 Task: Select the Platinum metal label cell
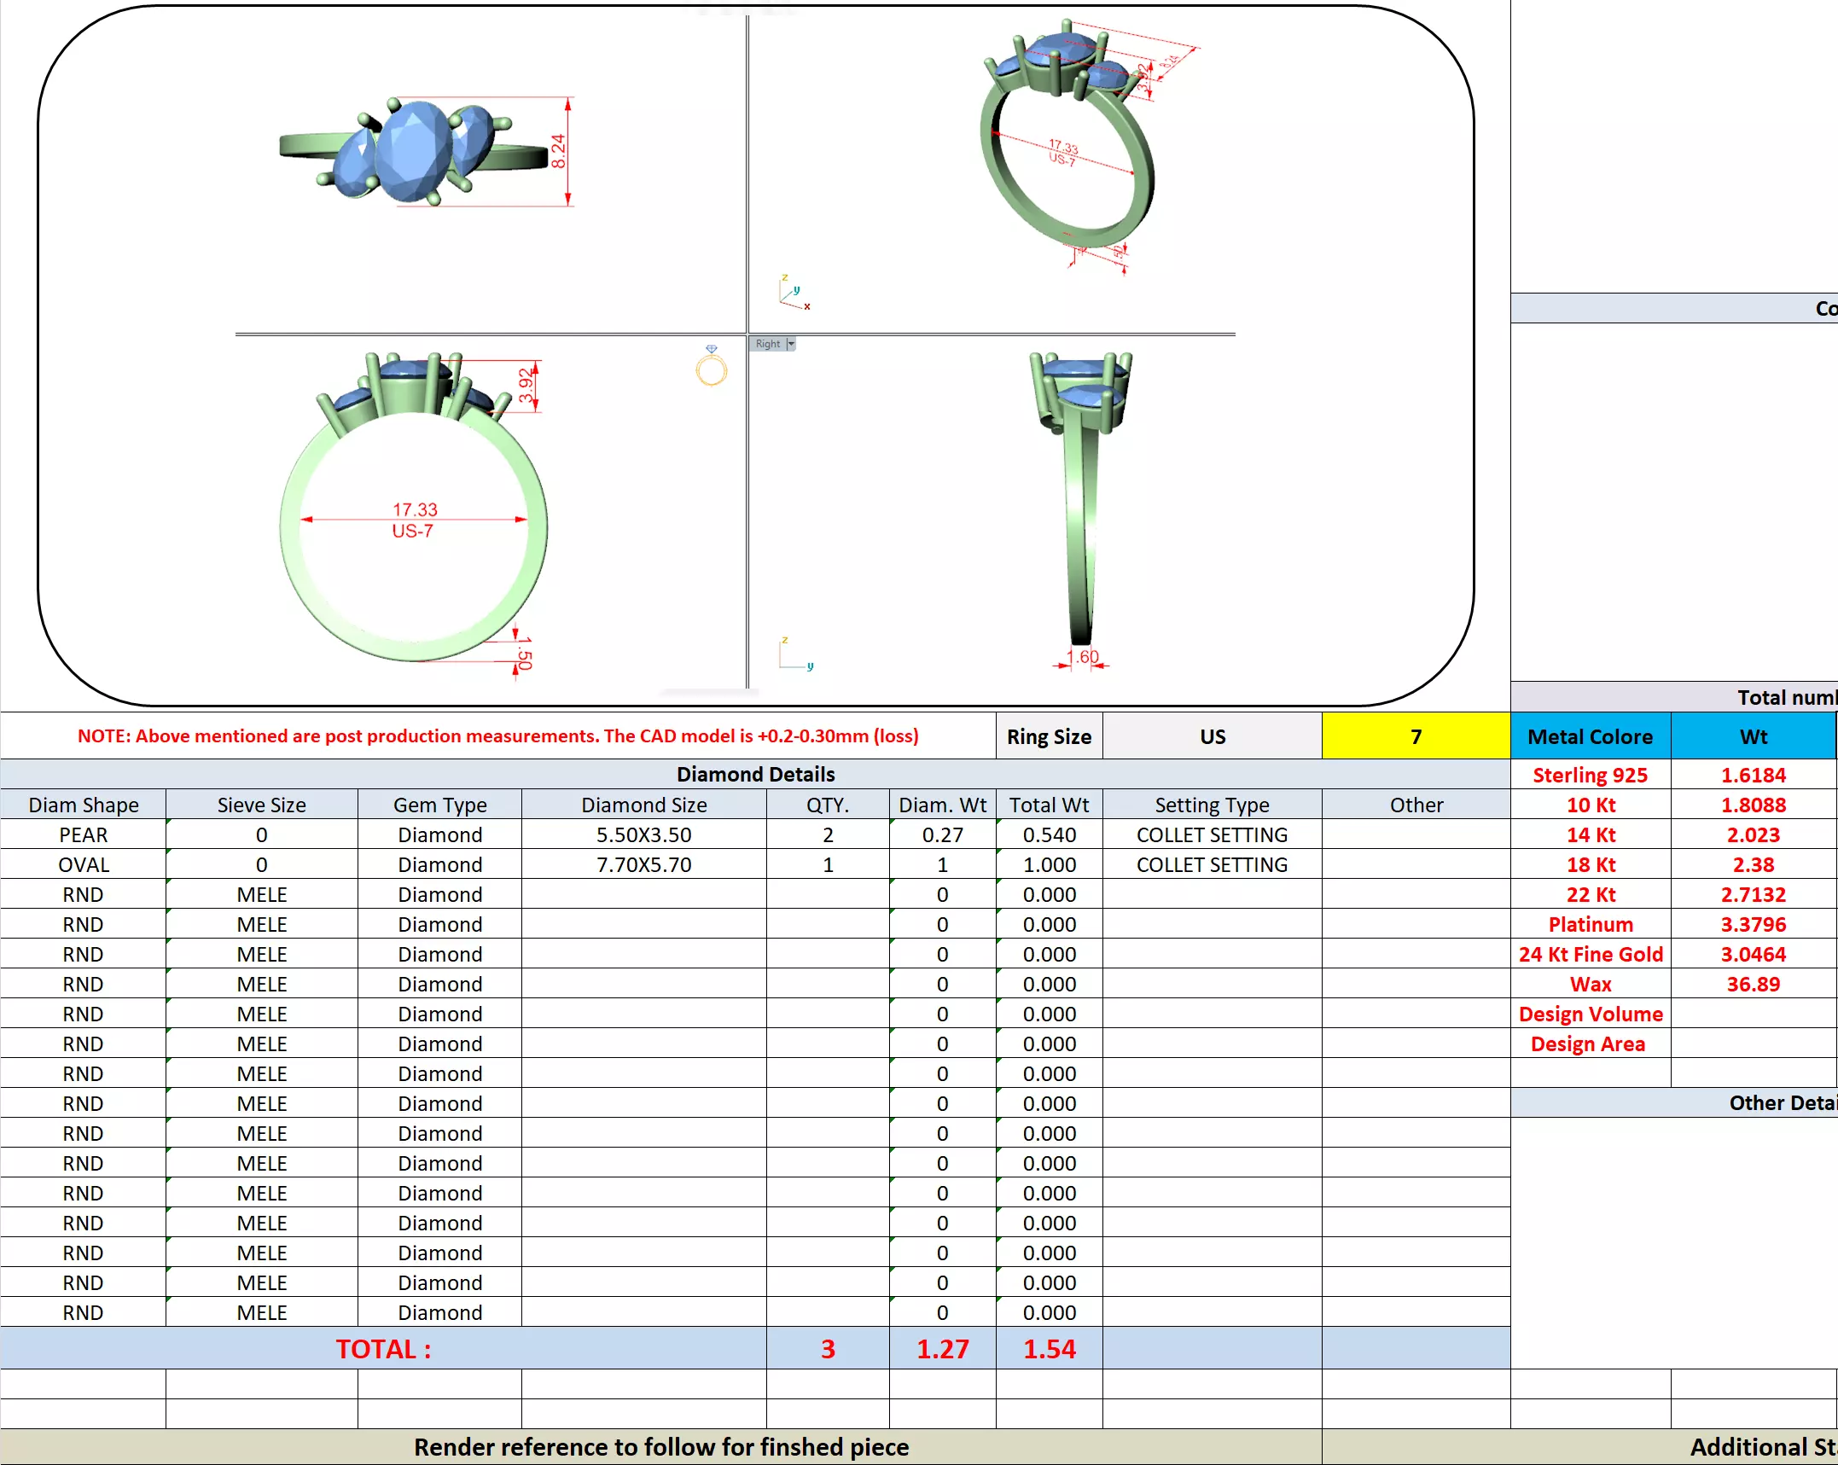1590,924
